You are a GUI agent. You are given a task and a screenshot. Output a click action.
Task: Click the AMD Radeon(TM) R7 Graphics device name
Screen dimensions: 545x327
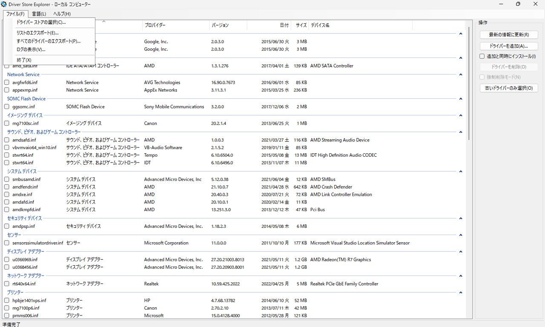(x=341, y=260)
